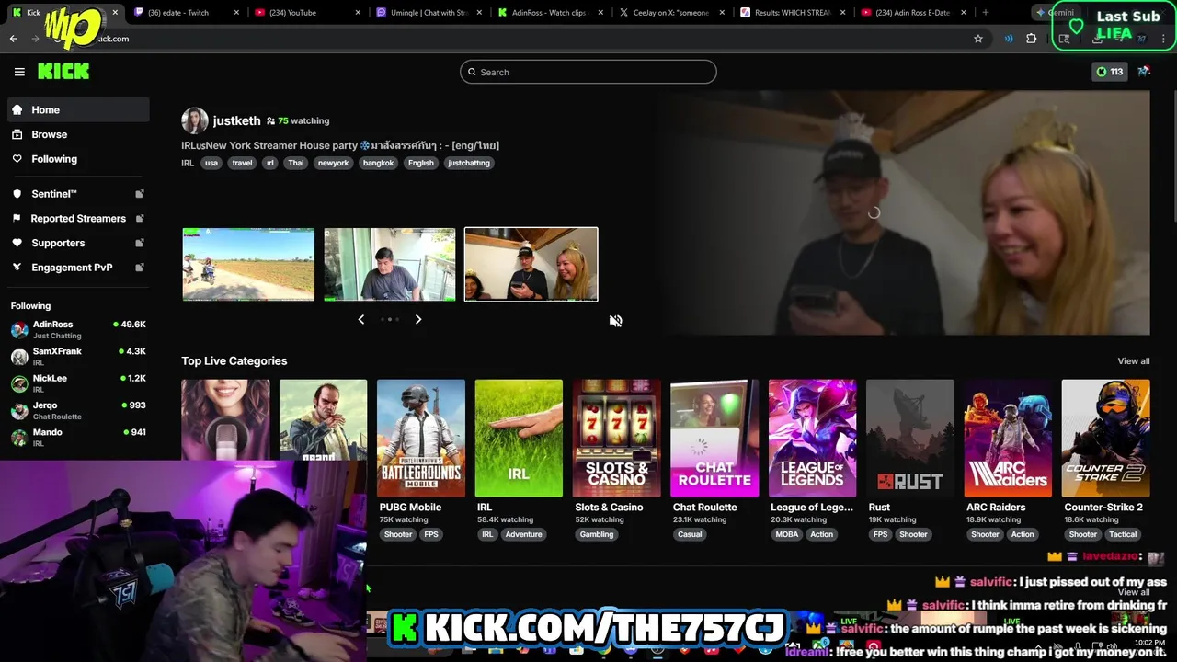Open the ARC Raiders category card
The width and height of the screenshot is (1177, 662).
(1008, 439)
